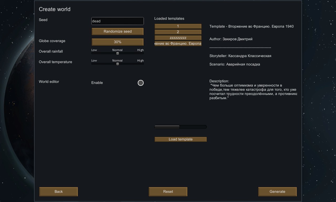Select the Вторжение во Францию template entry
Image resolution: width=336 pixels, height=202 pixels.
178,44
